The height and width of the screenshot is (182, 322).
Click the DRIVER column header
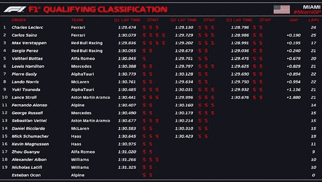pos(19,20)
